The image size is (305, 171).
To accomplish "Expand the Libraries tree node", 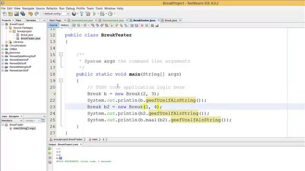I will pyautogui.click(x=6, y=42).
